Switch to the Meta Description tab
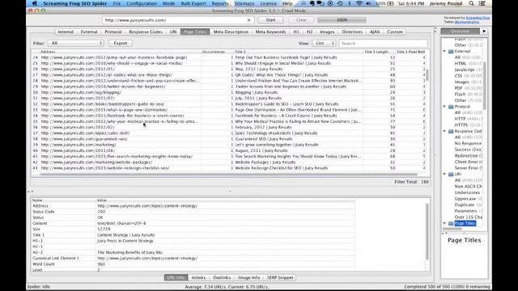This screenshot has height=291, width=518. click(x=231, y=32)
